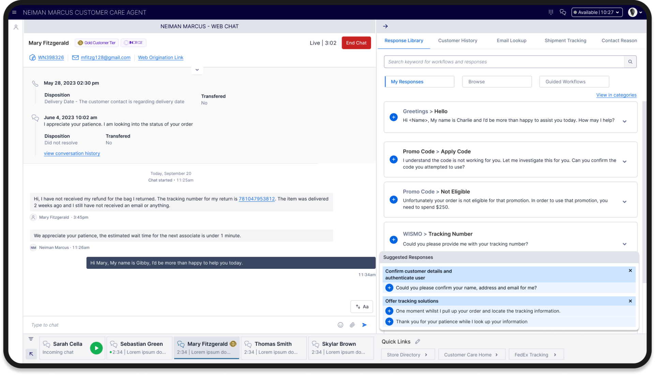Edit Quick Links with the pencil icon
Viewport: 655px width, 375px height.
(417, 341)
